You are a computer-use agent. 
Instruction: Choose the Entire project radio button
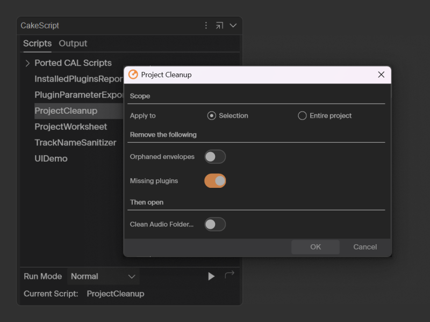[x=302, y=116]
